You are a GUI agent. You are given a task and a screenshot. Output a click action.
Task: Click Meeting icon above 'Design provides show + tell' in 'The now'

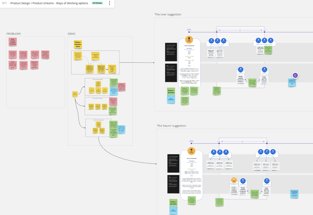click(265, 69)
